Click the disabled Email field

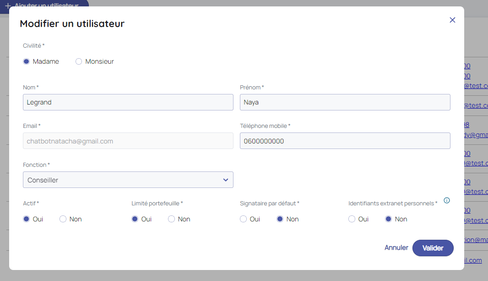coord(128,141)
